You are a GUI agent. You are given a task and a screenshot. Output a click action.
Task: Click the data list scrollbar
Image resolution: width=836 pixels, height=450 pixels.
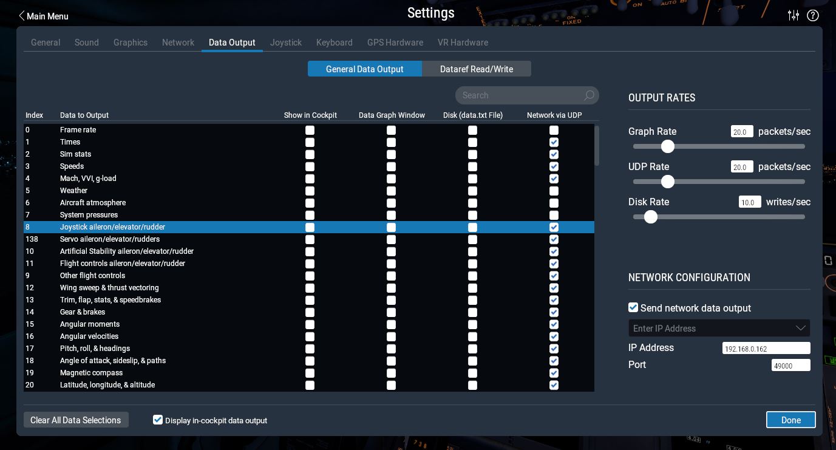[x=597, y=146]
